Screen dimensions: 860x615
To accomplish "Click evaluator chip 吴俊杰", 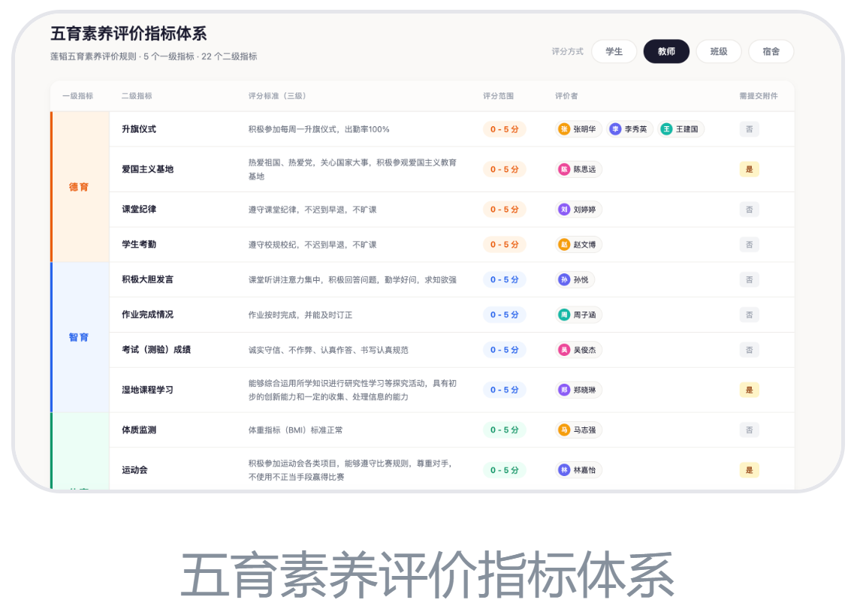I will tap(578, 350).
